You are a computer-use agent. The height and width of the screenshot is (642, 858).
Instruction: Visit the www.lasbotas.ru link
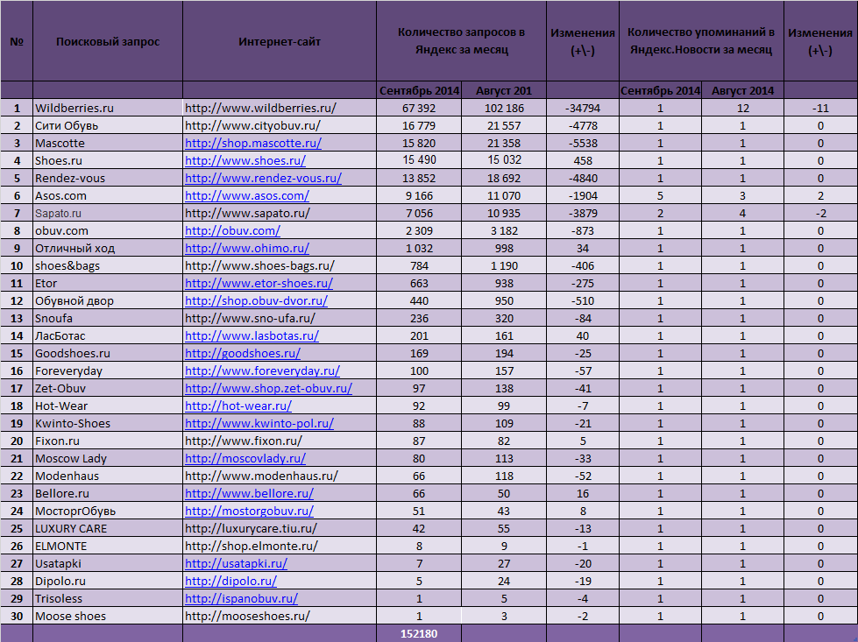(x=252, y=335)
